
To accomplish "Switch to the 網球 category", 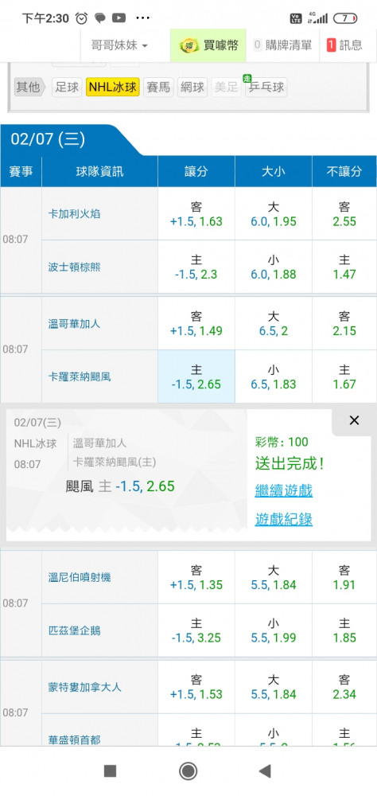I will [x=192, y=88].
